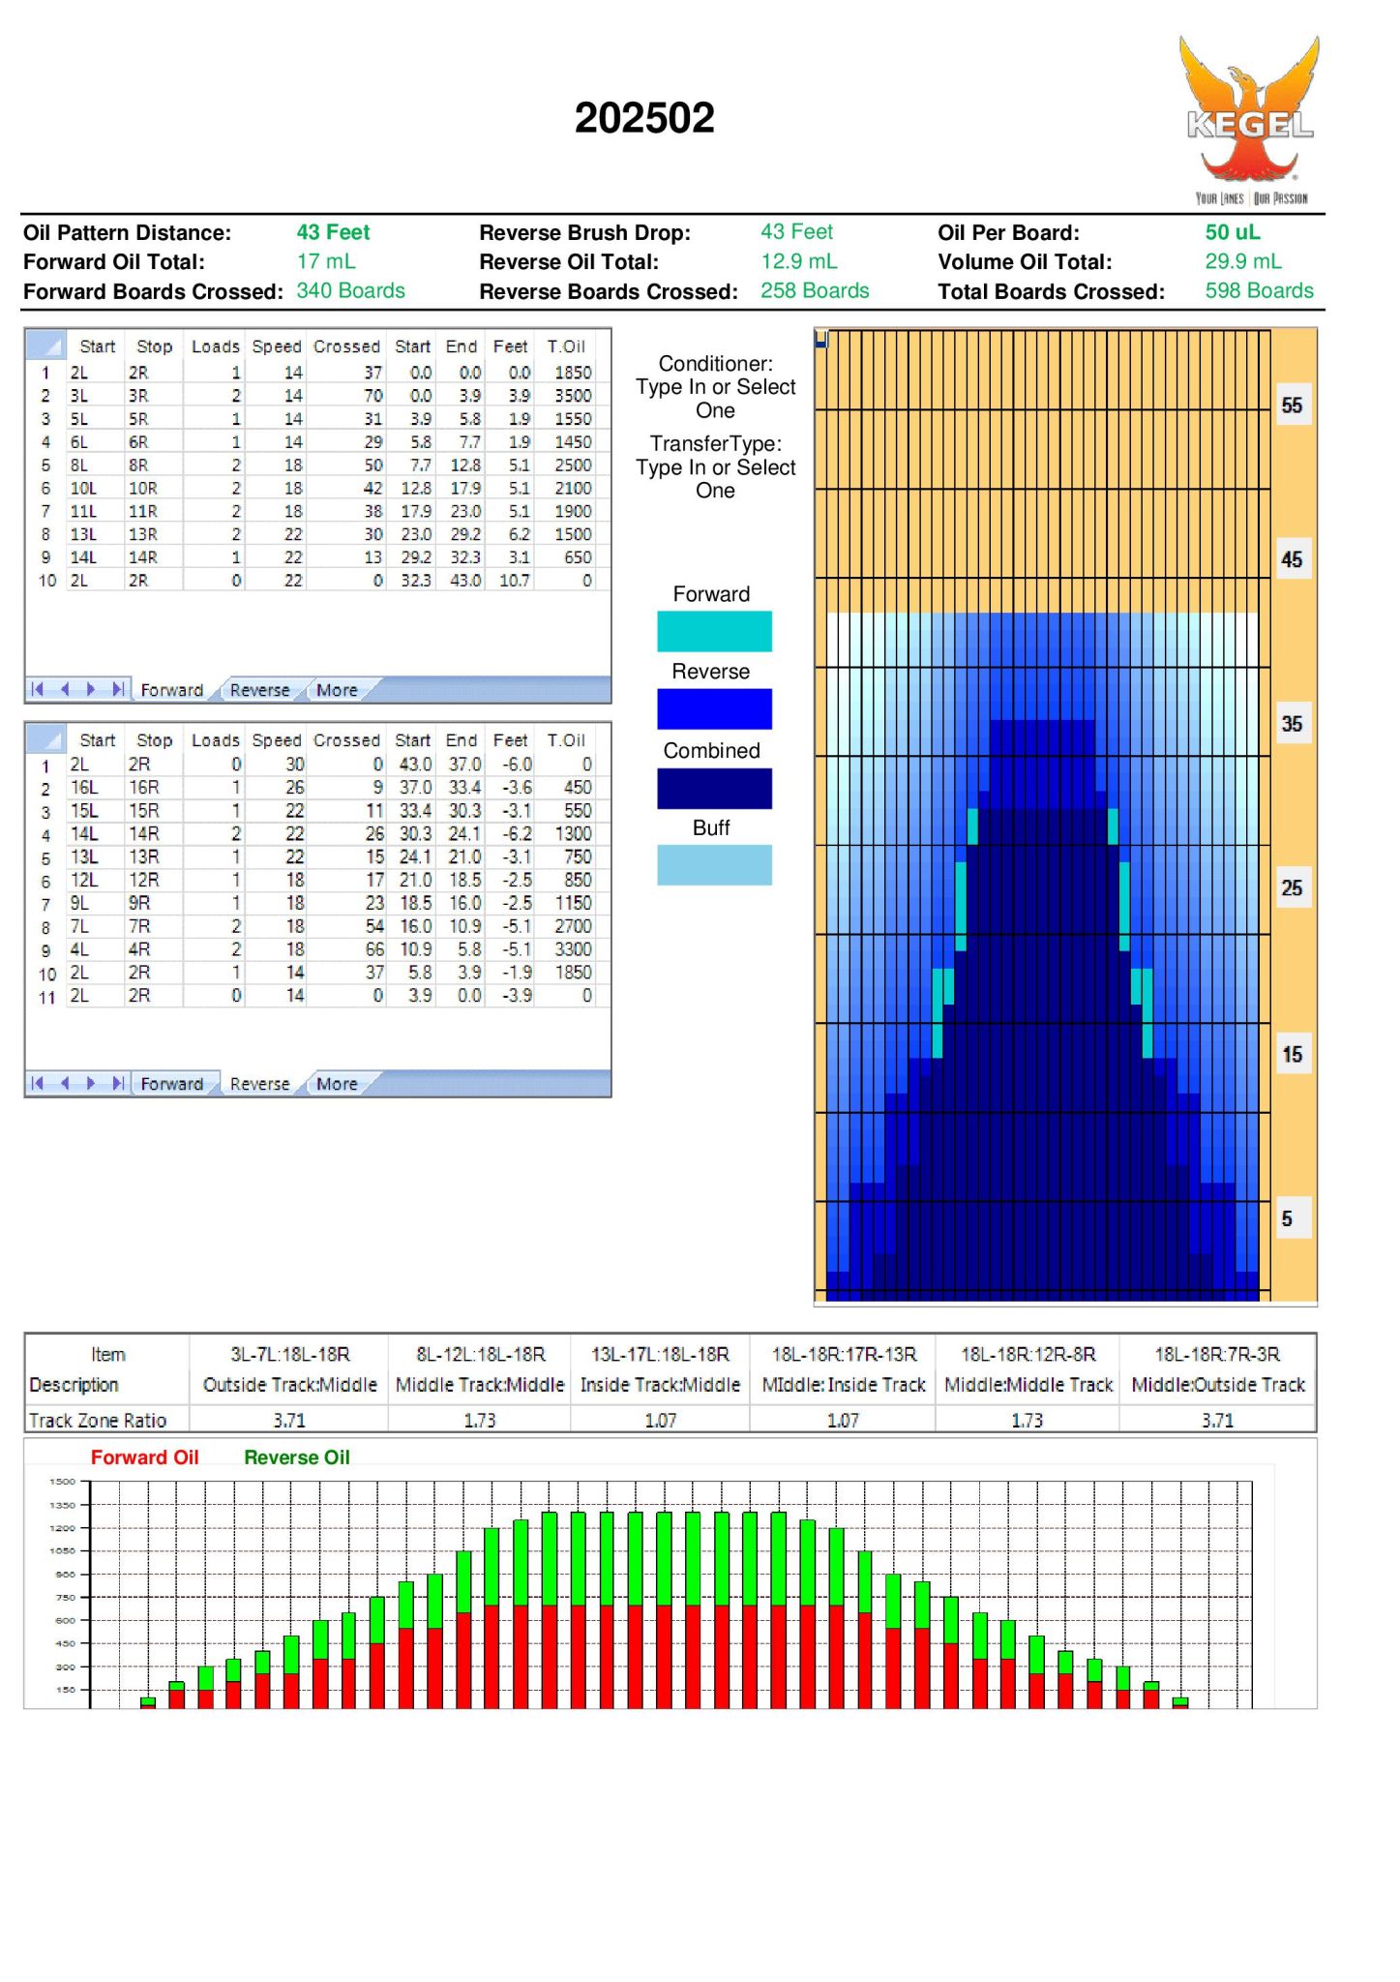Click the 15 feet lane distance marker

[1292, 1054]
